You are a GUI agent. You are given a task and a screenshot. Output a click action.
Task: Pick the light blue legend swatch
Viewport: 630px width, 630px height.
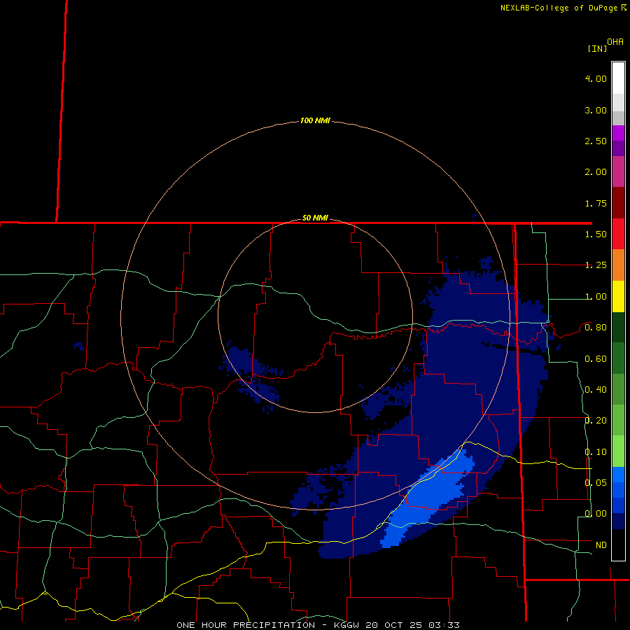point(618,475)
